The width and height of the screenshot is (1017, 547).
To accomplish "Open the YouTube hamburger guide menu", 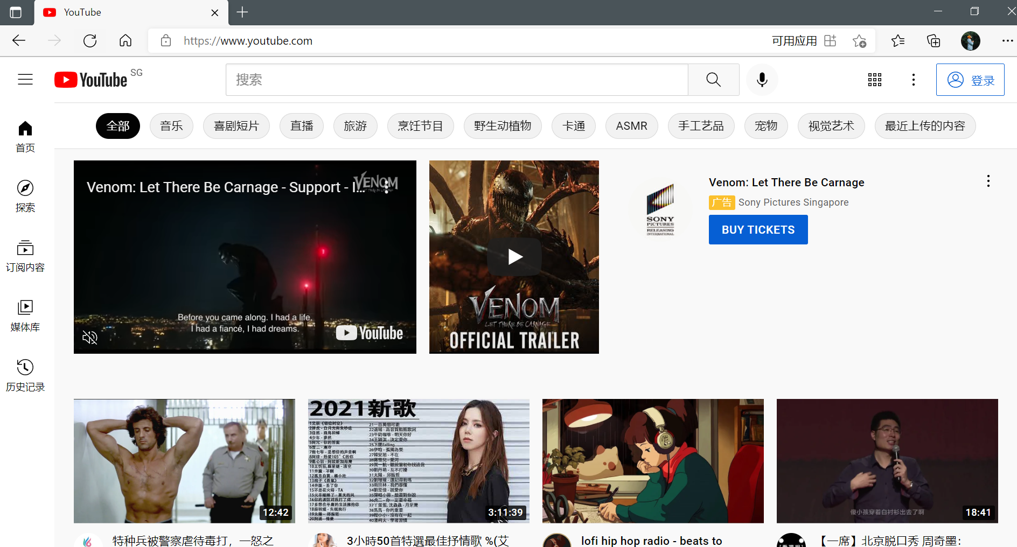I will [x=25, y=80].
